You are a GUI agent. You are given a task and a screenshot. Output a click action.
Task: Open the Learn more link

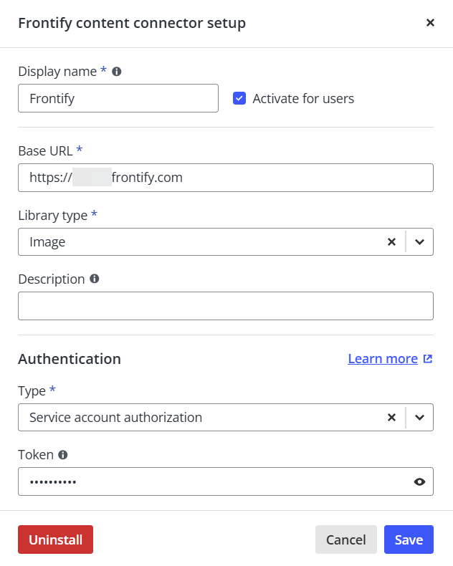click(383, 359)
